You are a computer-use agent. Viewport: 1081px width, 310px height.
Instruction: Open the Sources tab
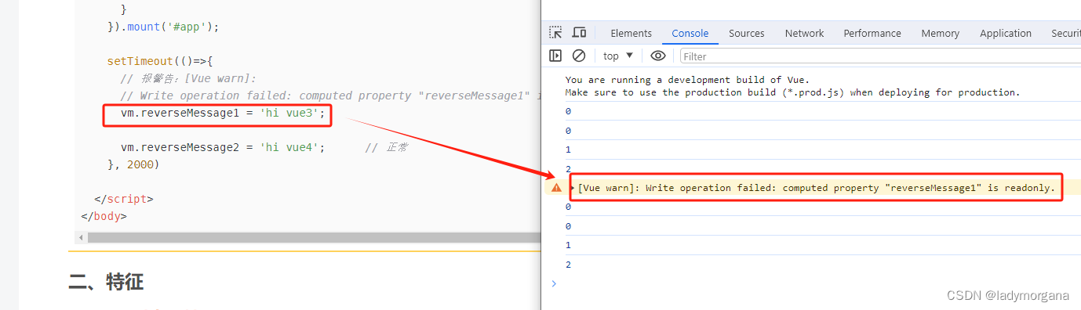coord(746,33)
